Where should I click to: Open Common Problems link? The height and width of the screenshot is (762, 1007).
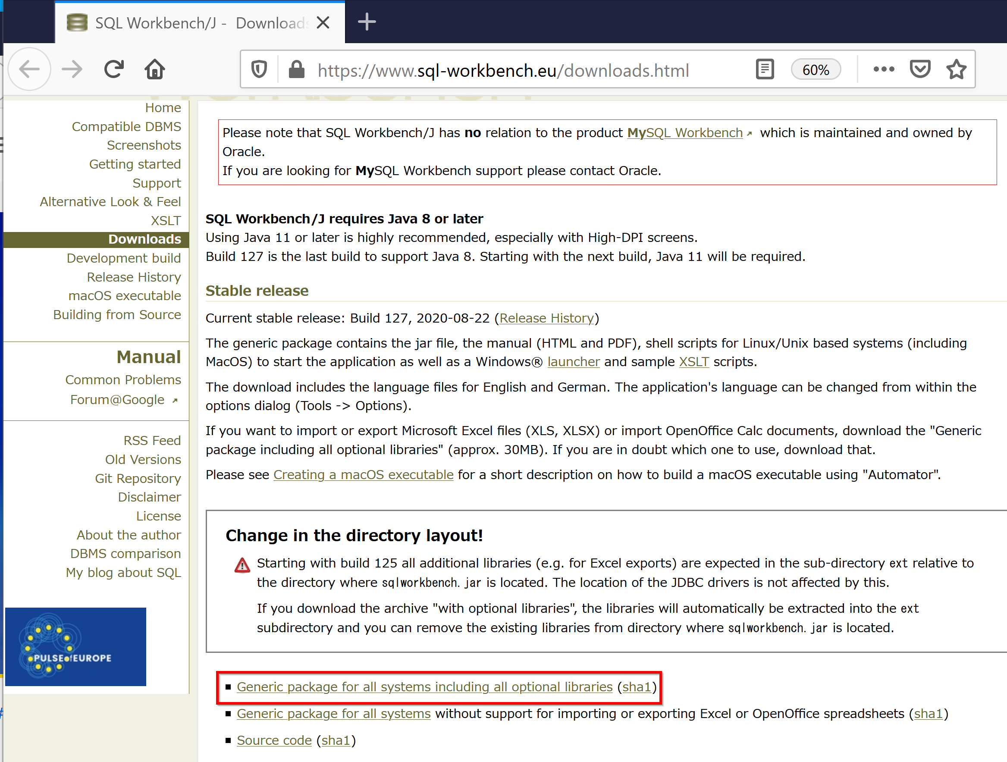[123, 380]
